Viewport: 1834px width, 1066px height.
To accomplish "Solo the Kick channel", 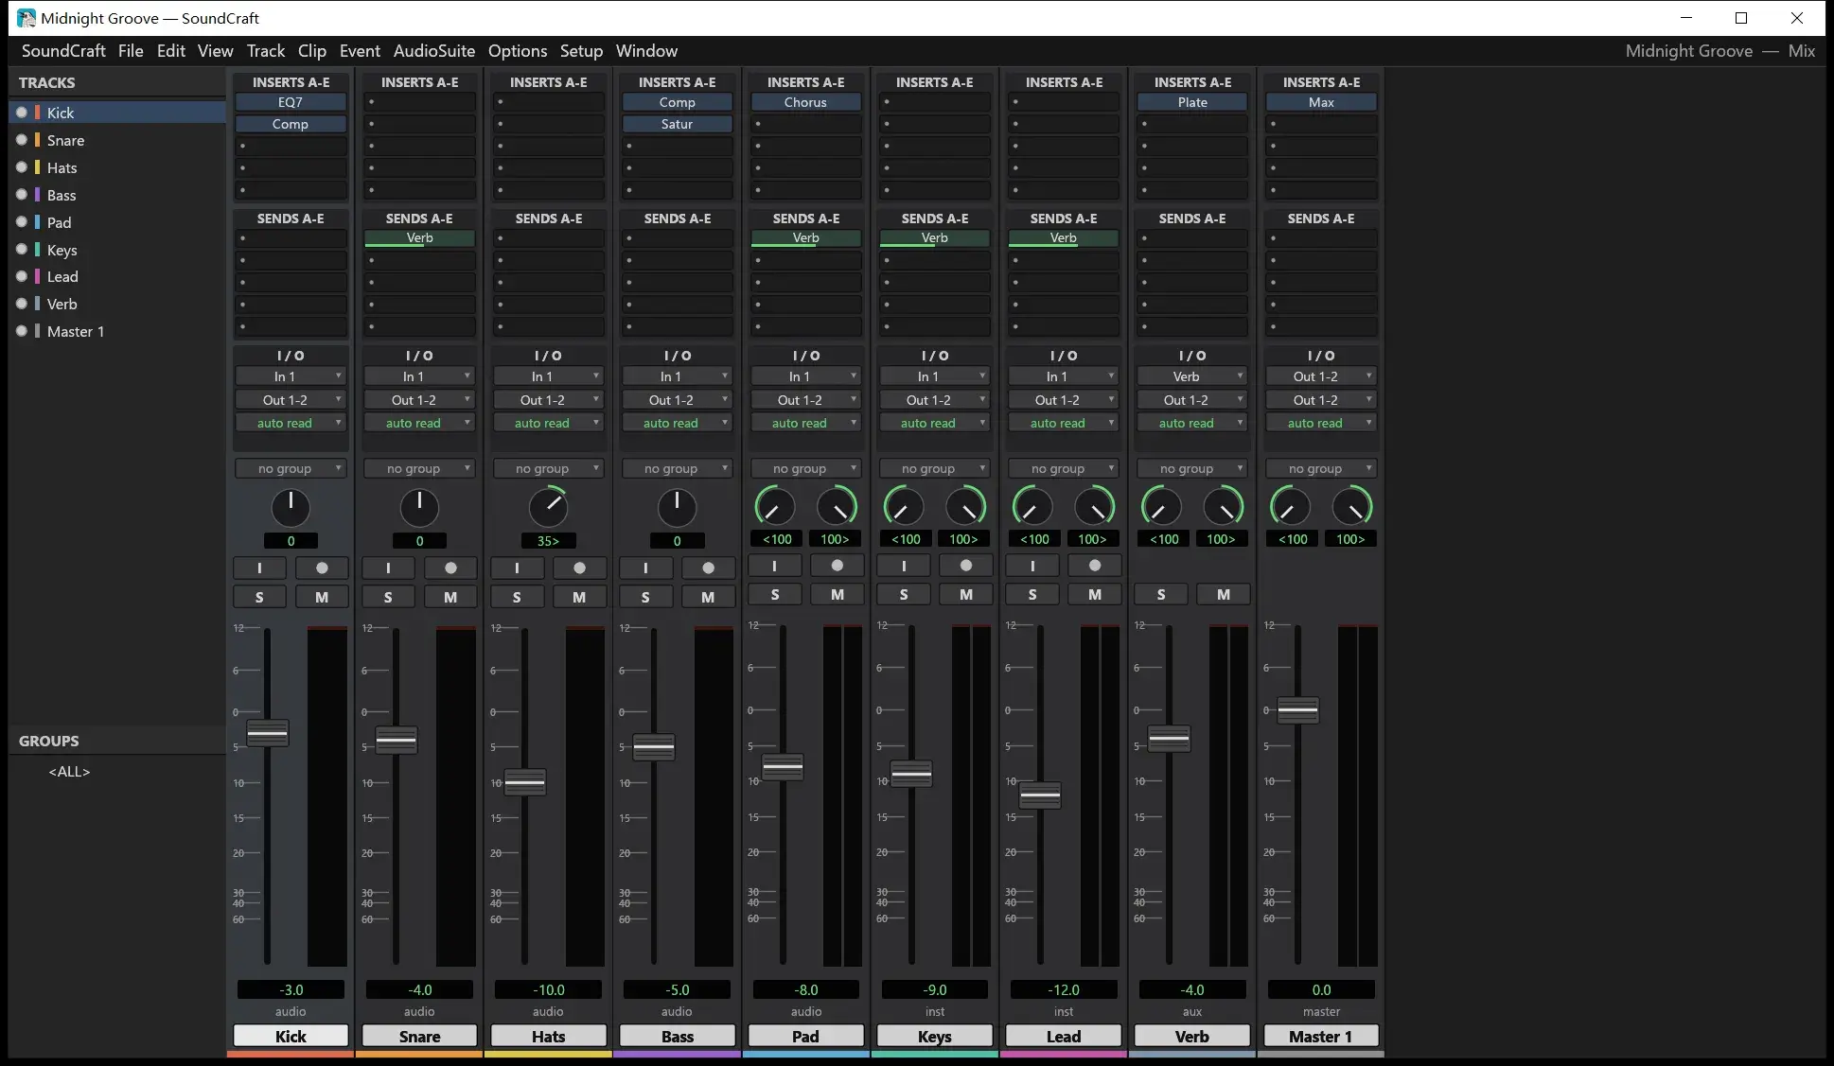I will coord(259,597).
